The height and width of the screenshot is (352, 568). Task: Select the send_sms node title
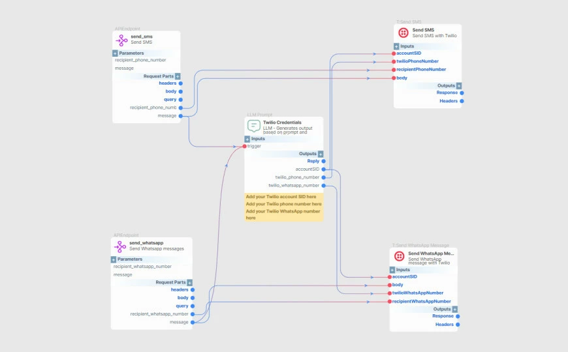click(x=142, y=37)
